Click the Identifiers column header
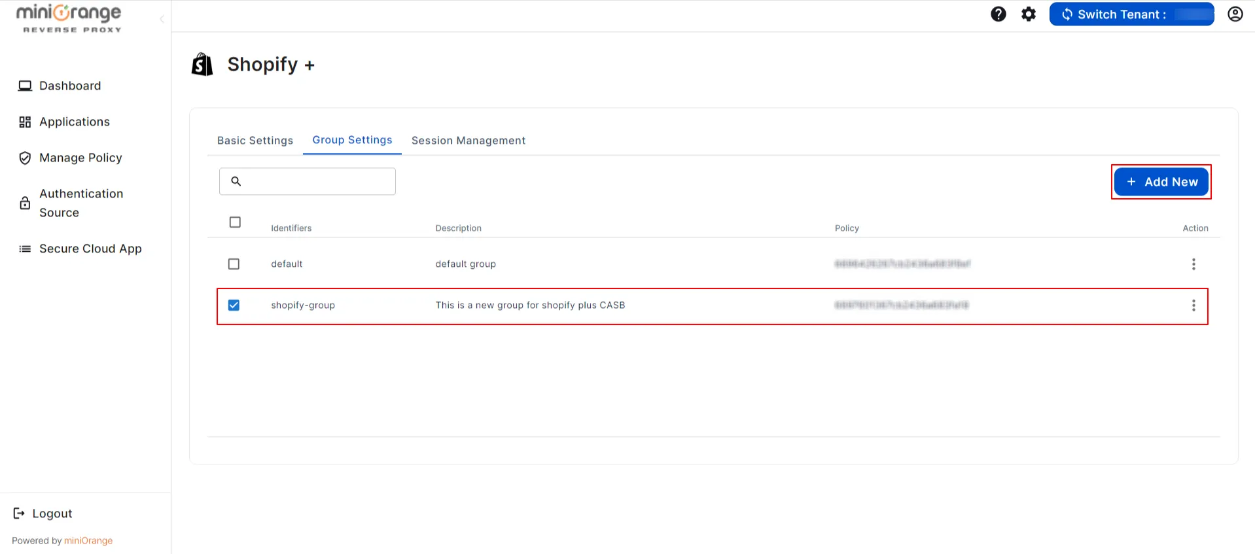Image resolution: width=1255 pixels, height=554 pixels. pyautogui.click(x=291, y=228)
